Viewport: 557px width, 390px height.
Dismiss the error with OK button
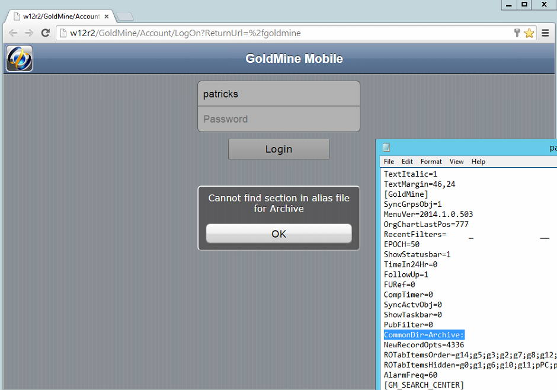pos(278,234)
